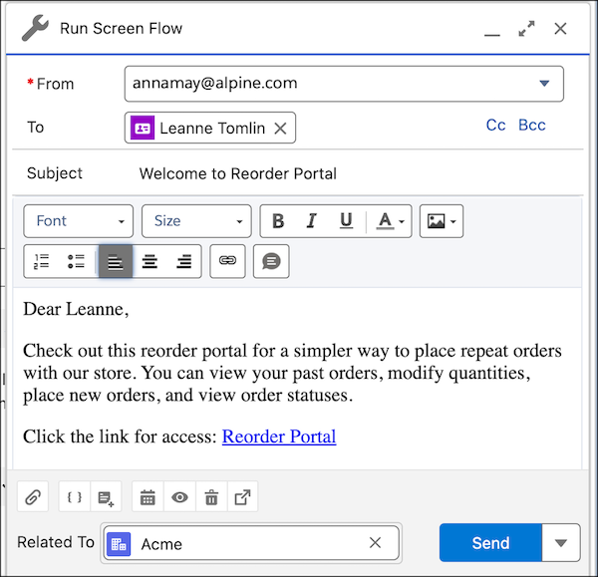Open the Reorder Portal link

tap(279, 436)
